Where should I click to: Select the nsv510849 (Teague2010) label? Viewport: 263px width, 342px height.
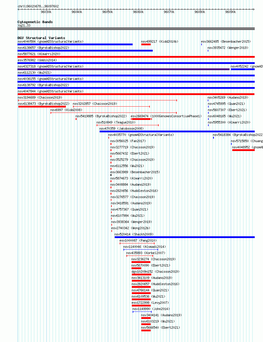coord(116,122)
